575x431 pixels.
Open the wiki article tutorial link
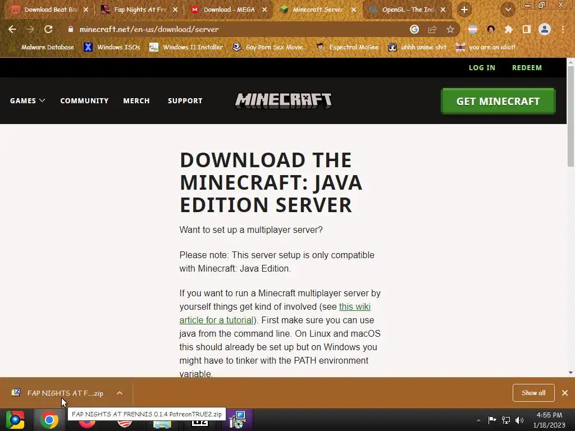(x=275, y=313)
